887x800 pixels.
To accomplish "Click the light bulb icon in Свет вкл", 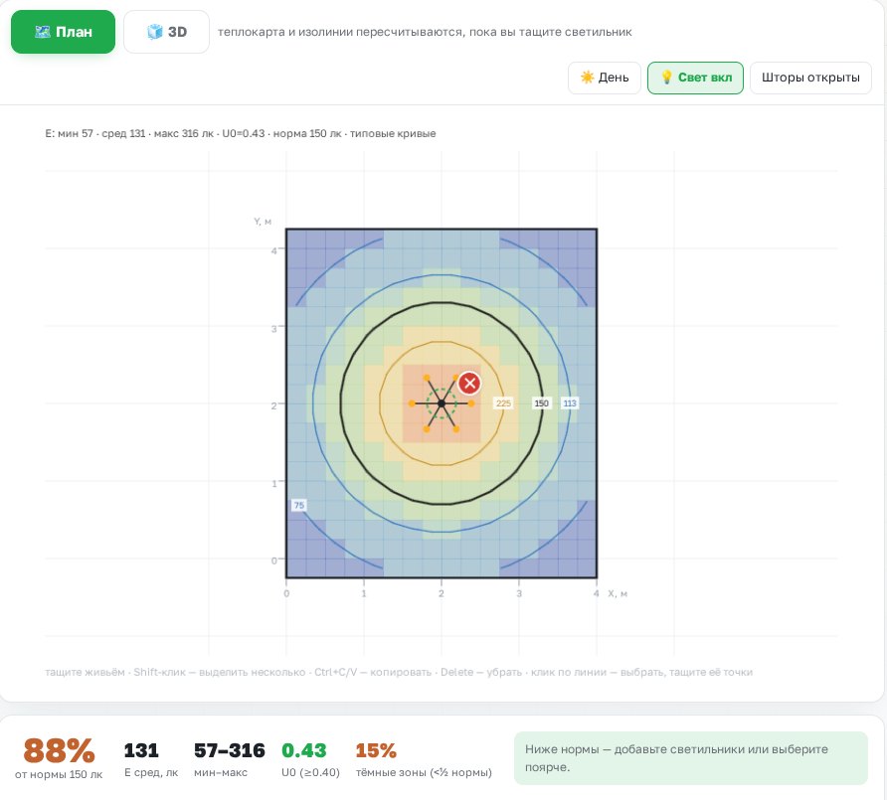I will [x=666, y=77].
